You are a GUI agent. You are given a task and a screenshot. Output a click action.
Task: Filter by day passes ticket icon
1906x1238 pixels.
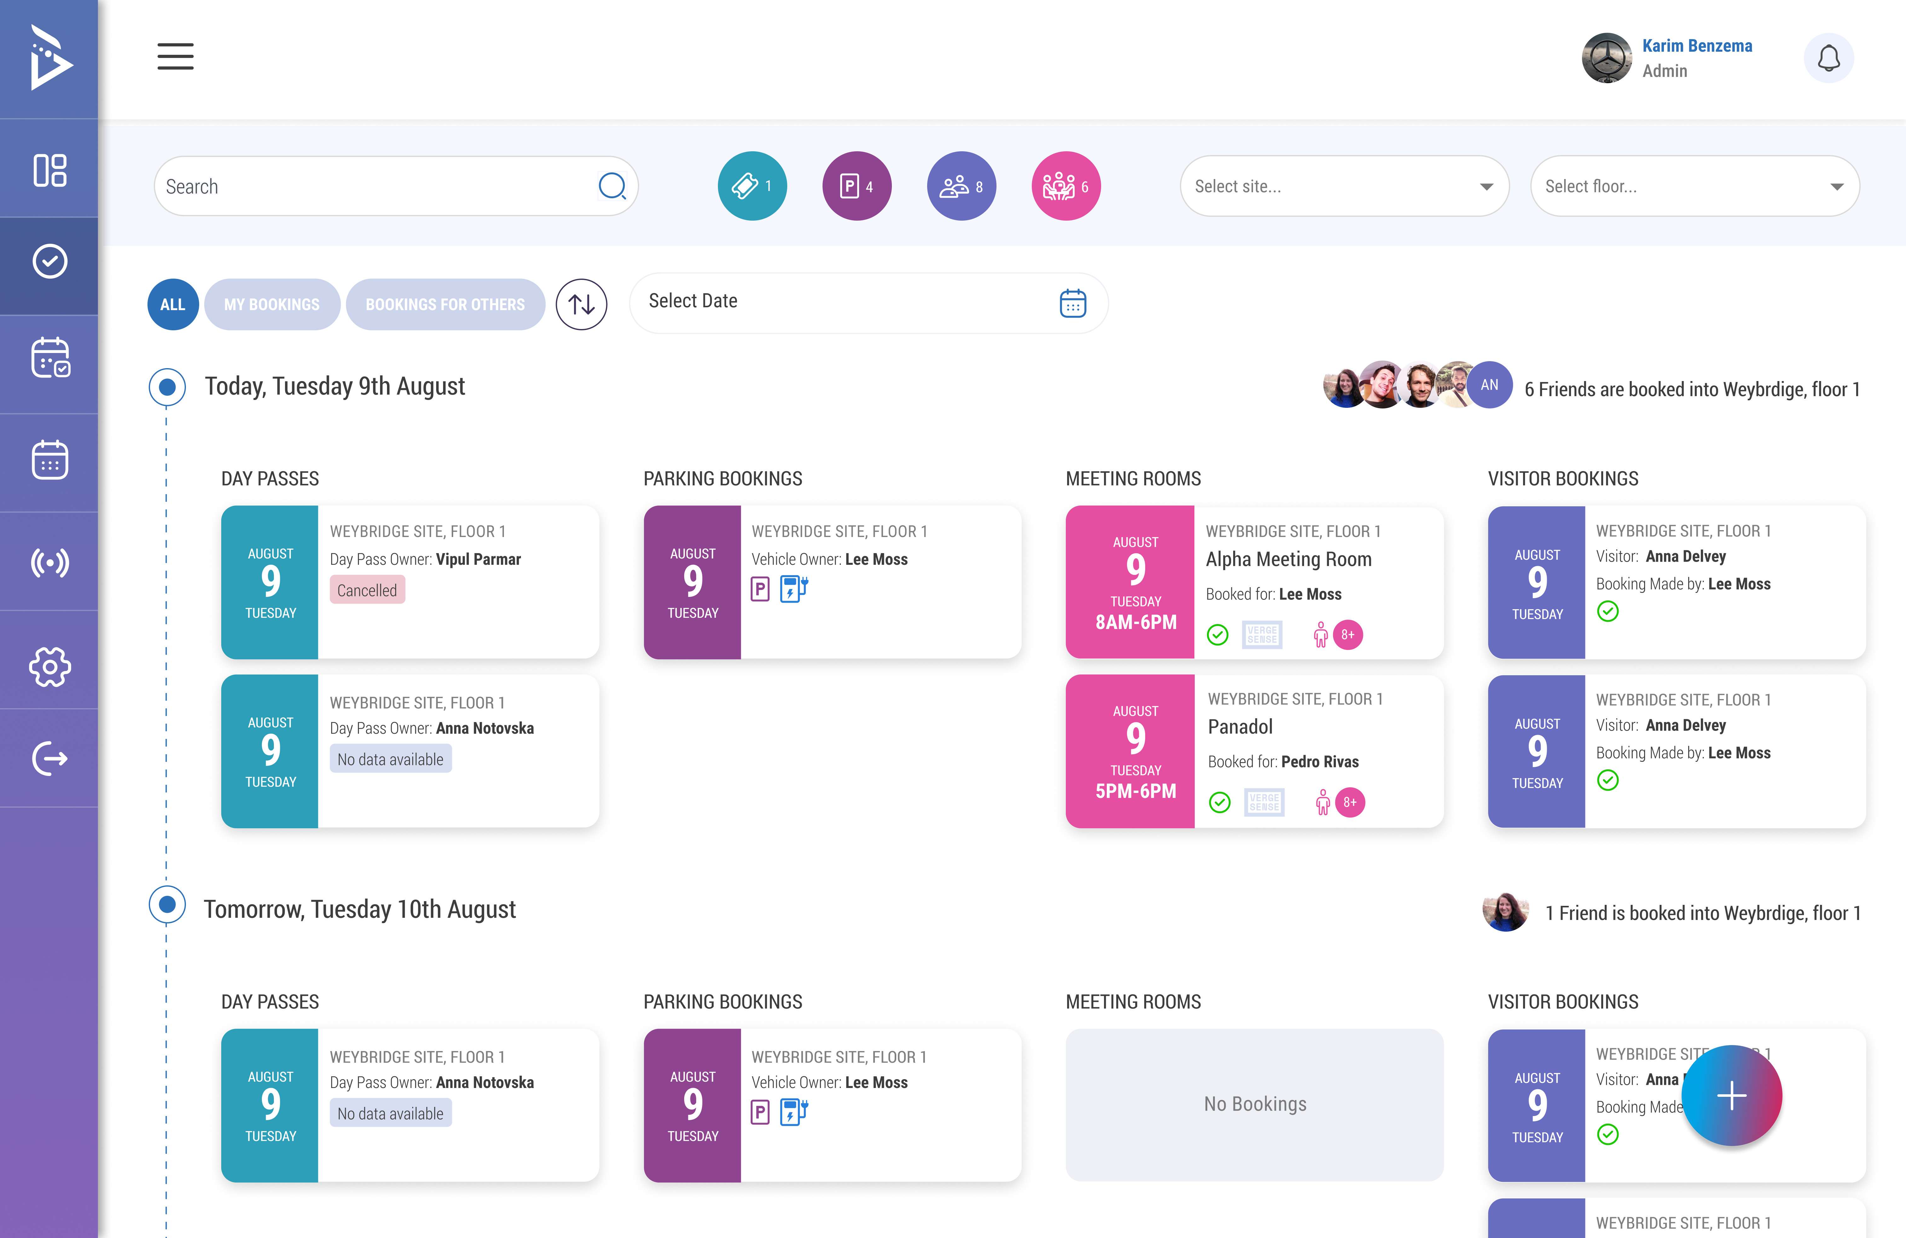pos(752,186)
